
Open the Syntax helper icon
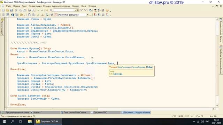pos(95,10)
